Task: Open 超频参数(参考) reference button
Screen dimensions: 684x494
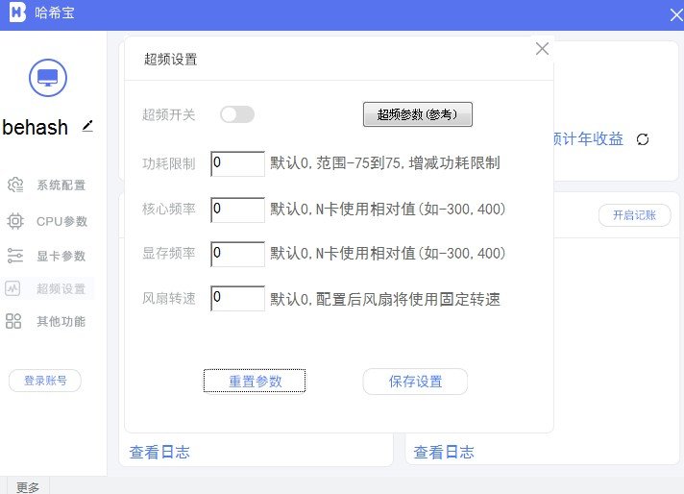Action: 418,114
